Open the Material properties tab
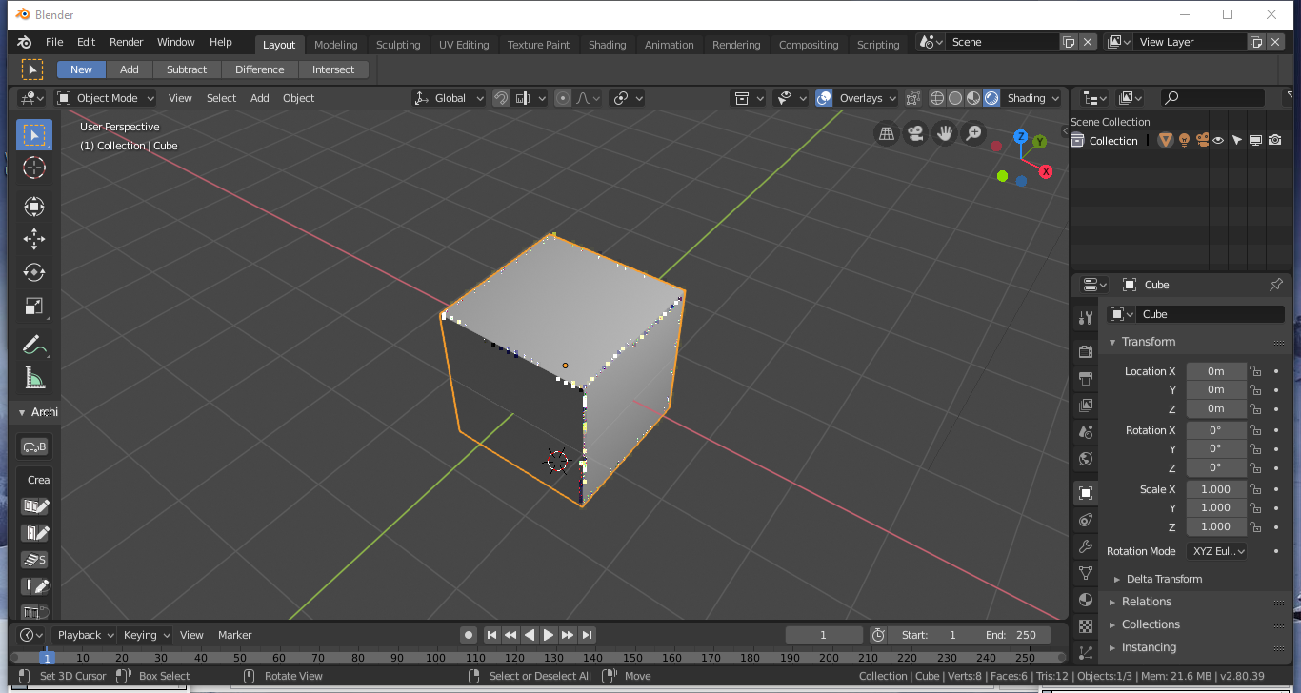 1086,600
